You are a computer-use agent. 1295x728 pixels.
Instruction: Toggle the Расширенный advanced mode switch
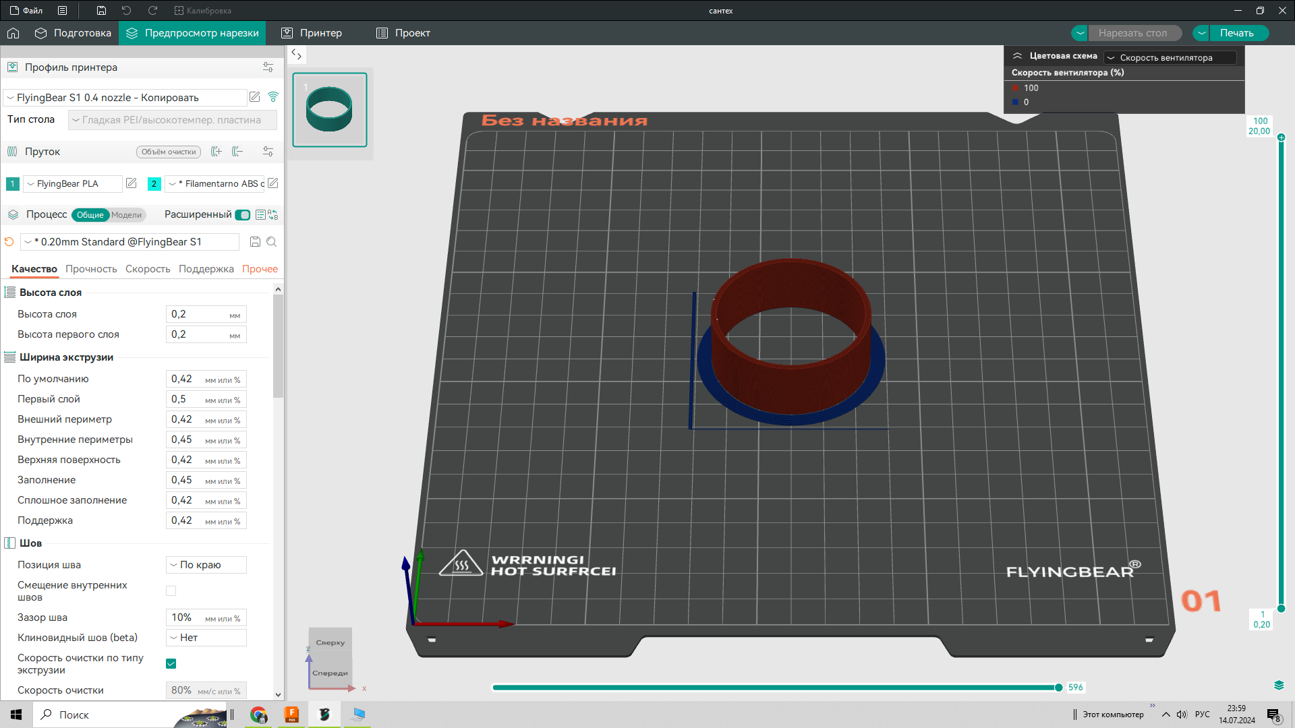pyautogui.click(x=243, y=215)
